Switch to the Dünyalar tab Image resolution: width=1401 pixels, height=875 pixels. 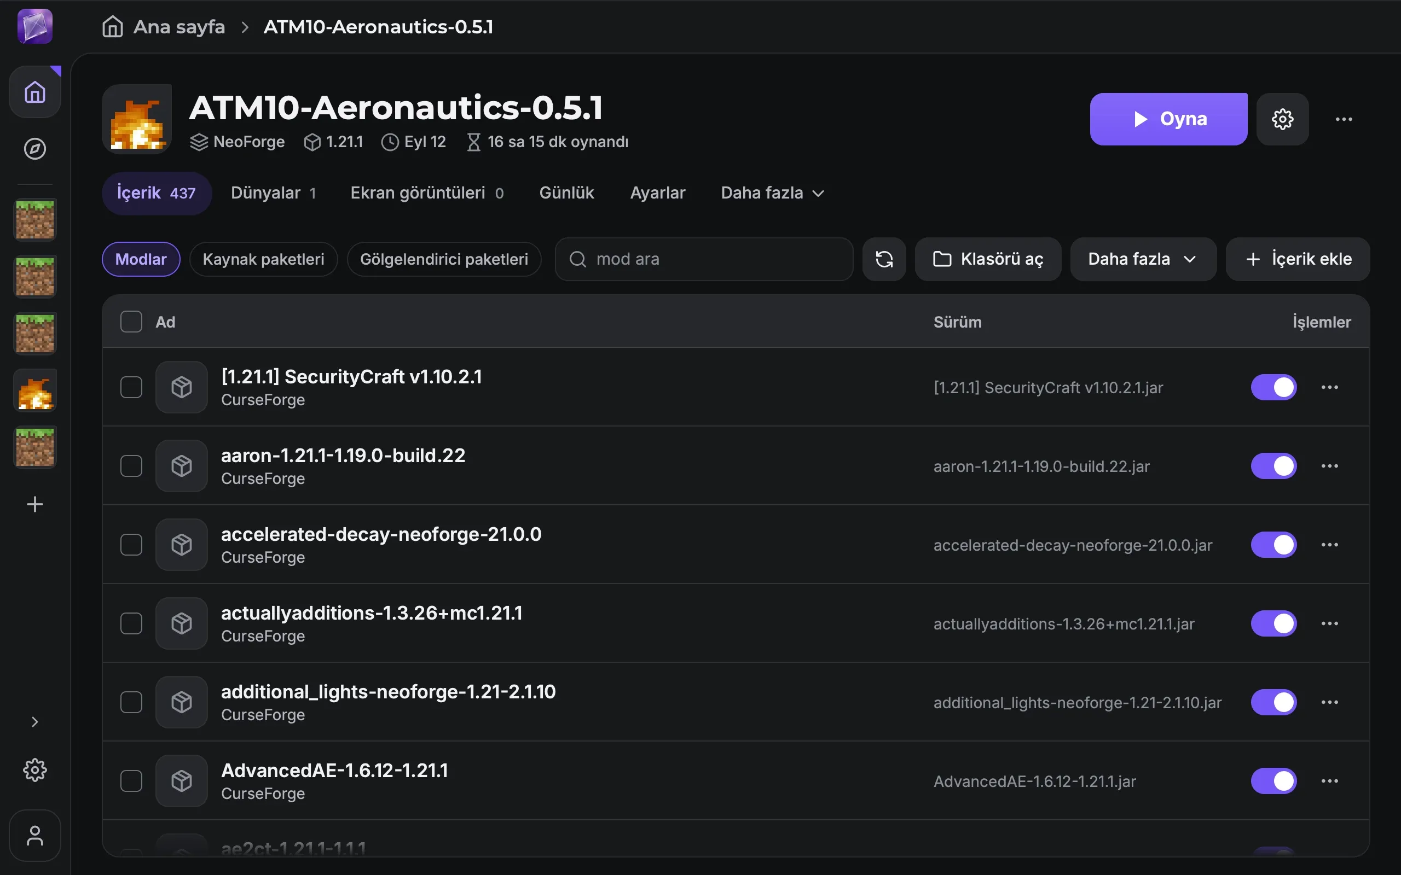273,192
